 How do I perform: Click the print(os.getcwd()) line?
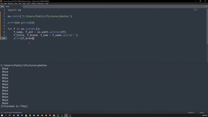[21, 22]
